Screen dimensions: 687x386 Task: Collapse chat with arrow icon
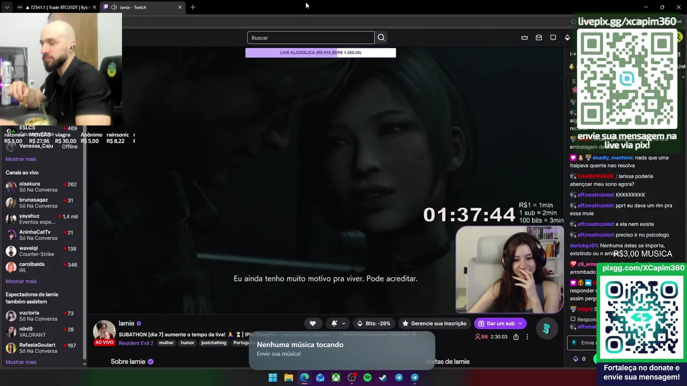[x=573, y=54]
